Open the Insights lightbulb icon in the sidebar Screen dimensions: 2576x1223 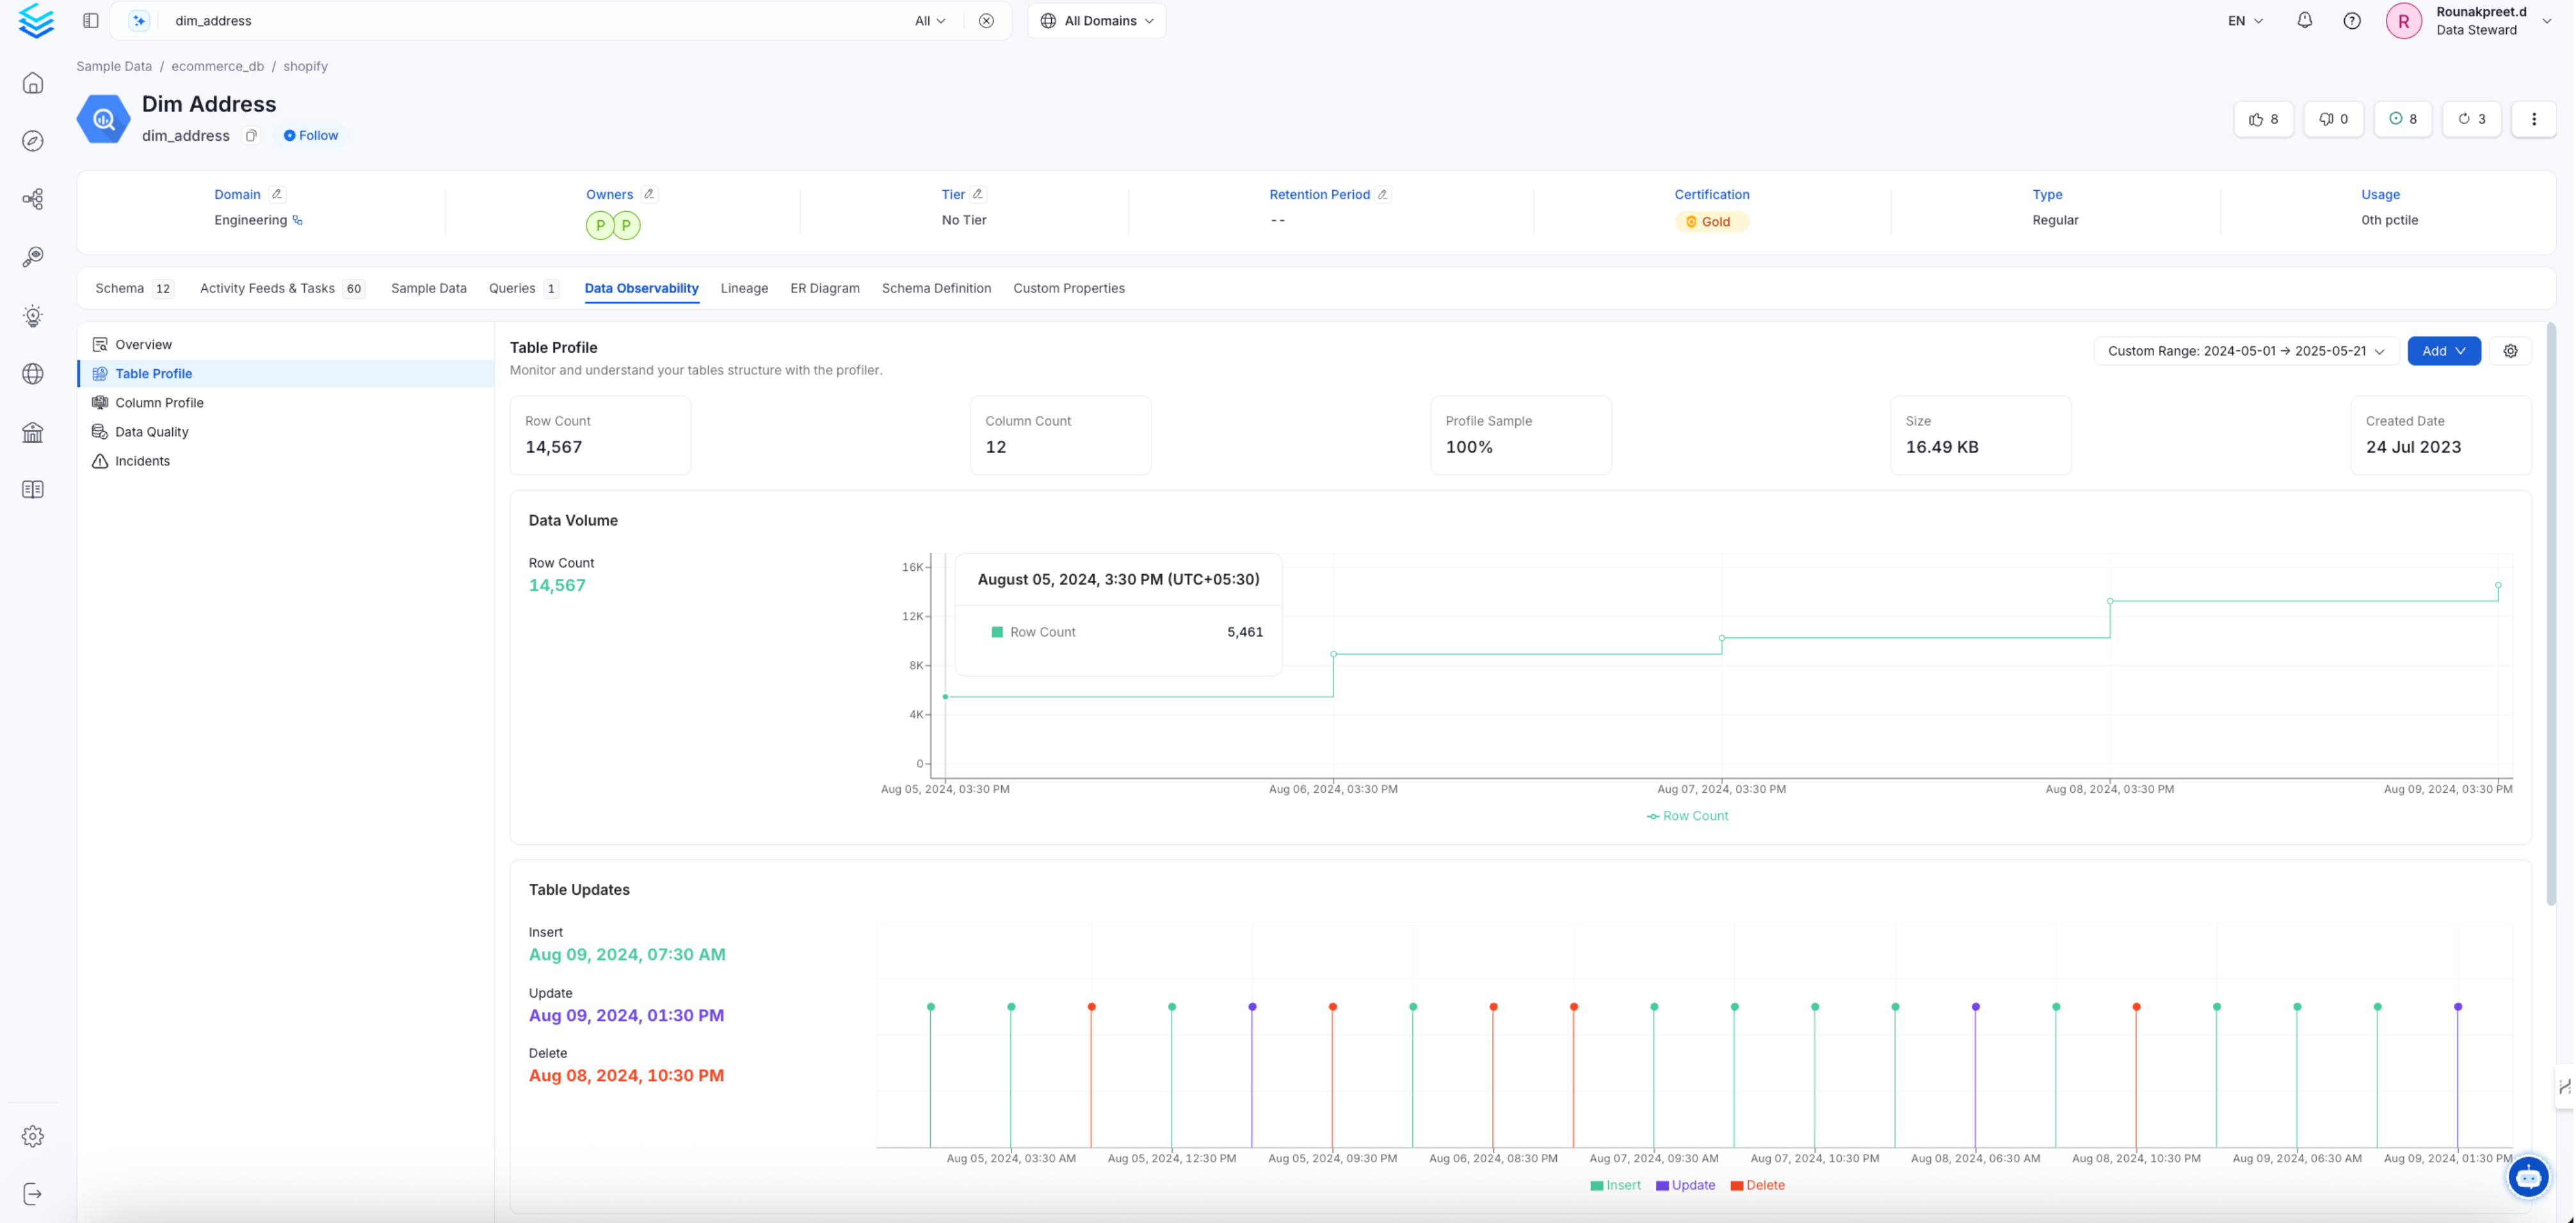[33, 316]
